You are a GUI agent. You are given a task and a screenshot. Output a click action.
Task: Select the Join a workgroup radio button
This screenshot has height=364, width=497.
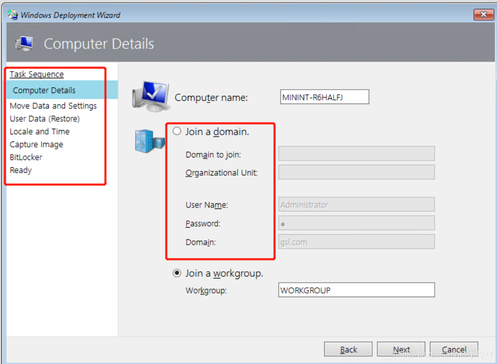(177, 273)
